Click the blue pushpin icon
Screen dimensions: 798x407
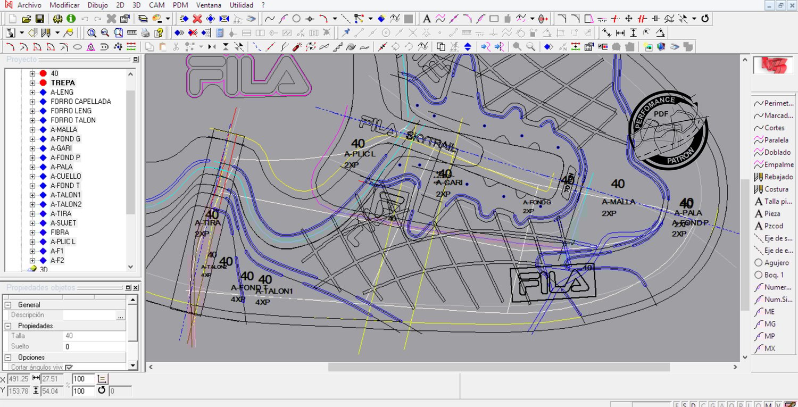click(x=346, y=33)
